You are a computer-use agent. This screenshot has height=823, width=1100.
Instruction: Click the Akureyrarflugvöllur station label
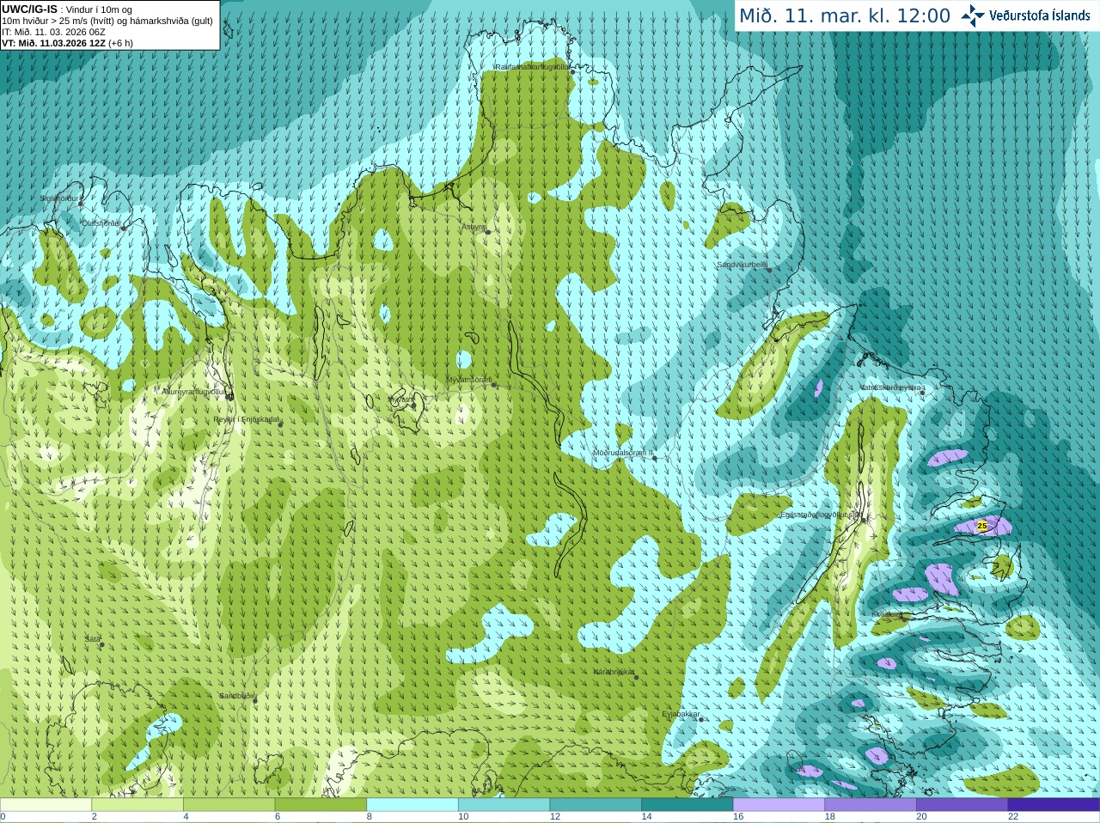click(193, 391)
